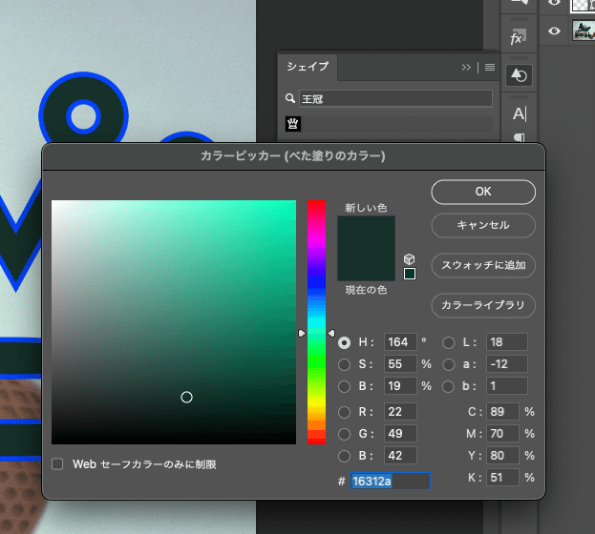Click the S value field 55

click(x=400, y=364)
